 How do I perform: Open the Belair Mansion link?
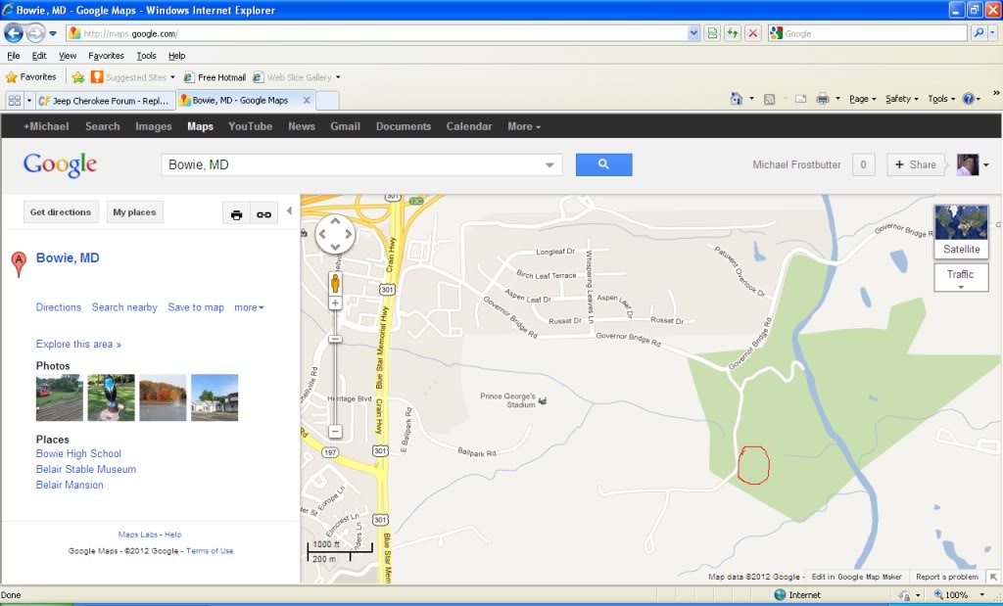point(70,486)
